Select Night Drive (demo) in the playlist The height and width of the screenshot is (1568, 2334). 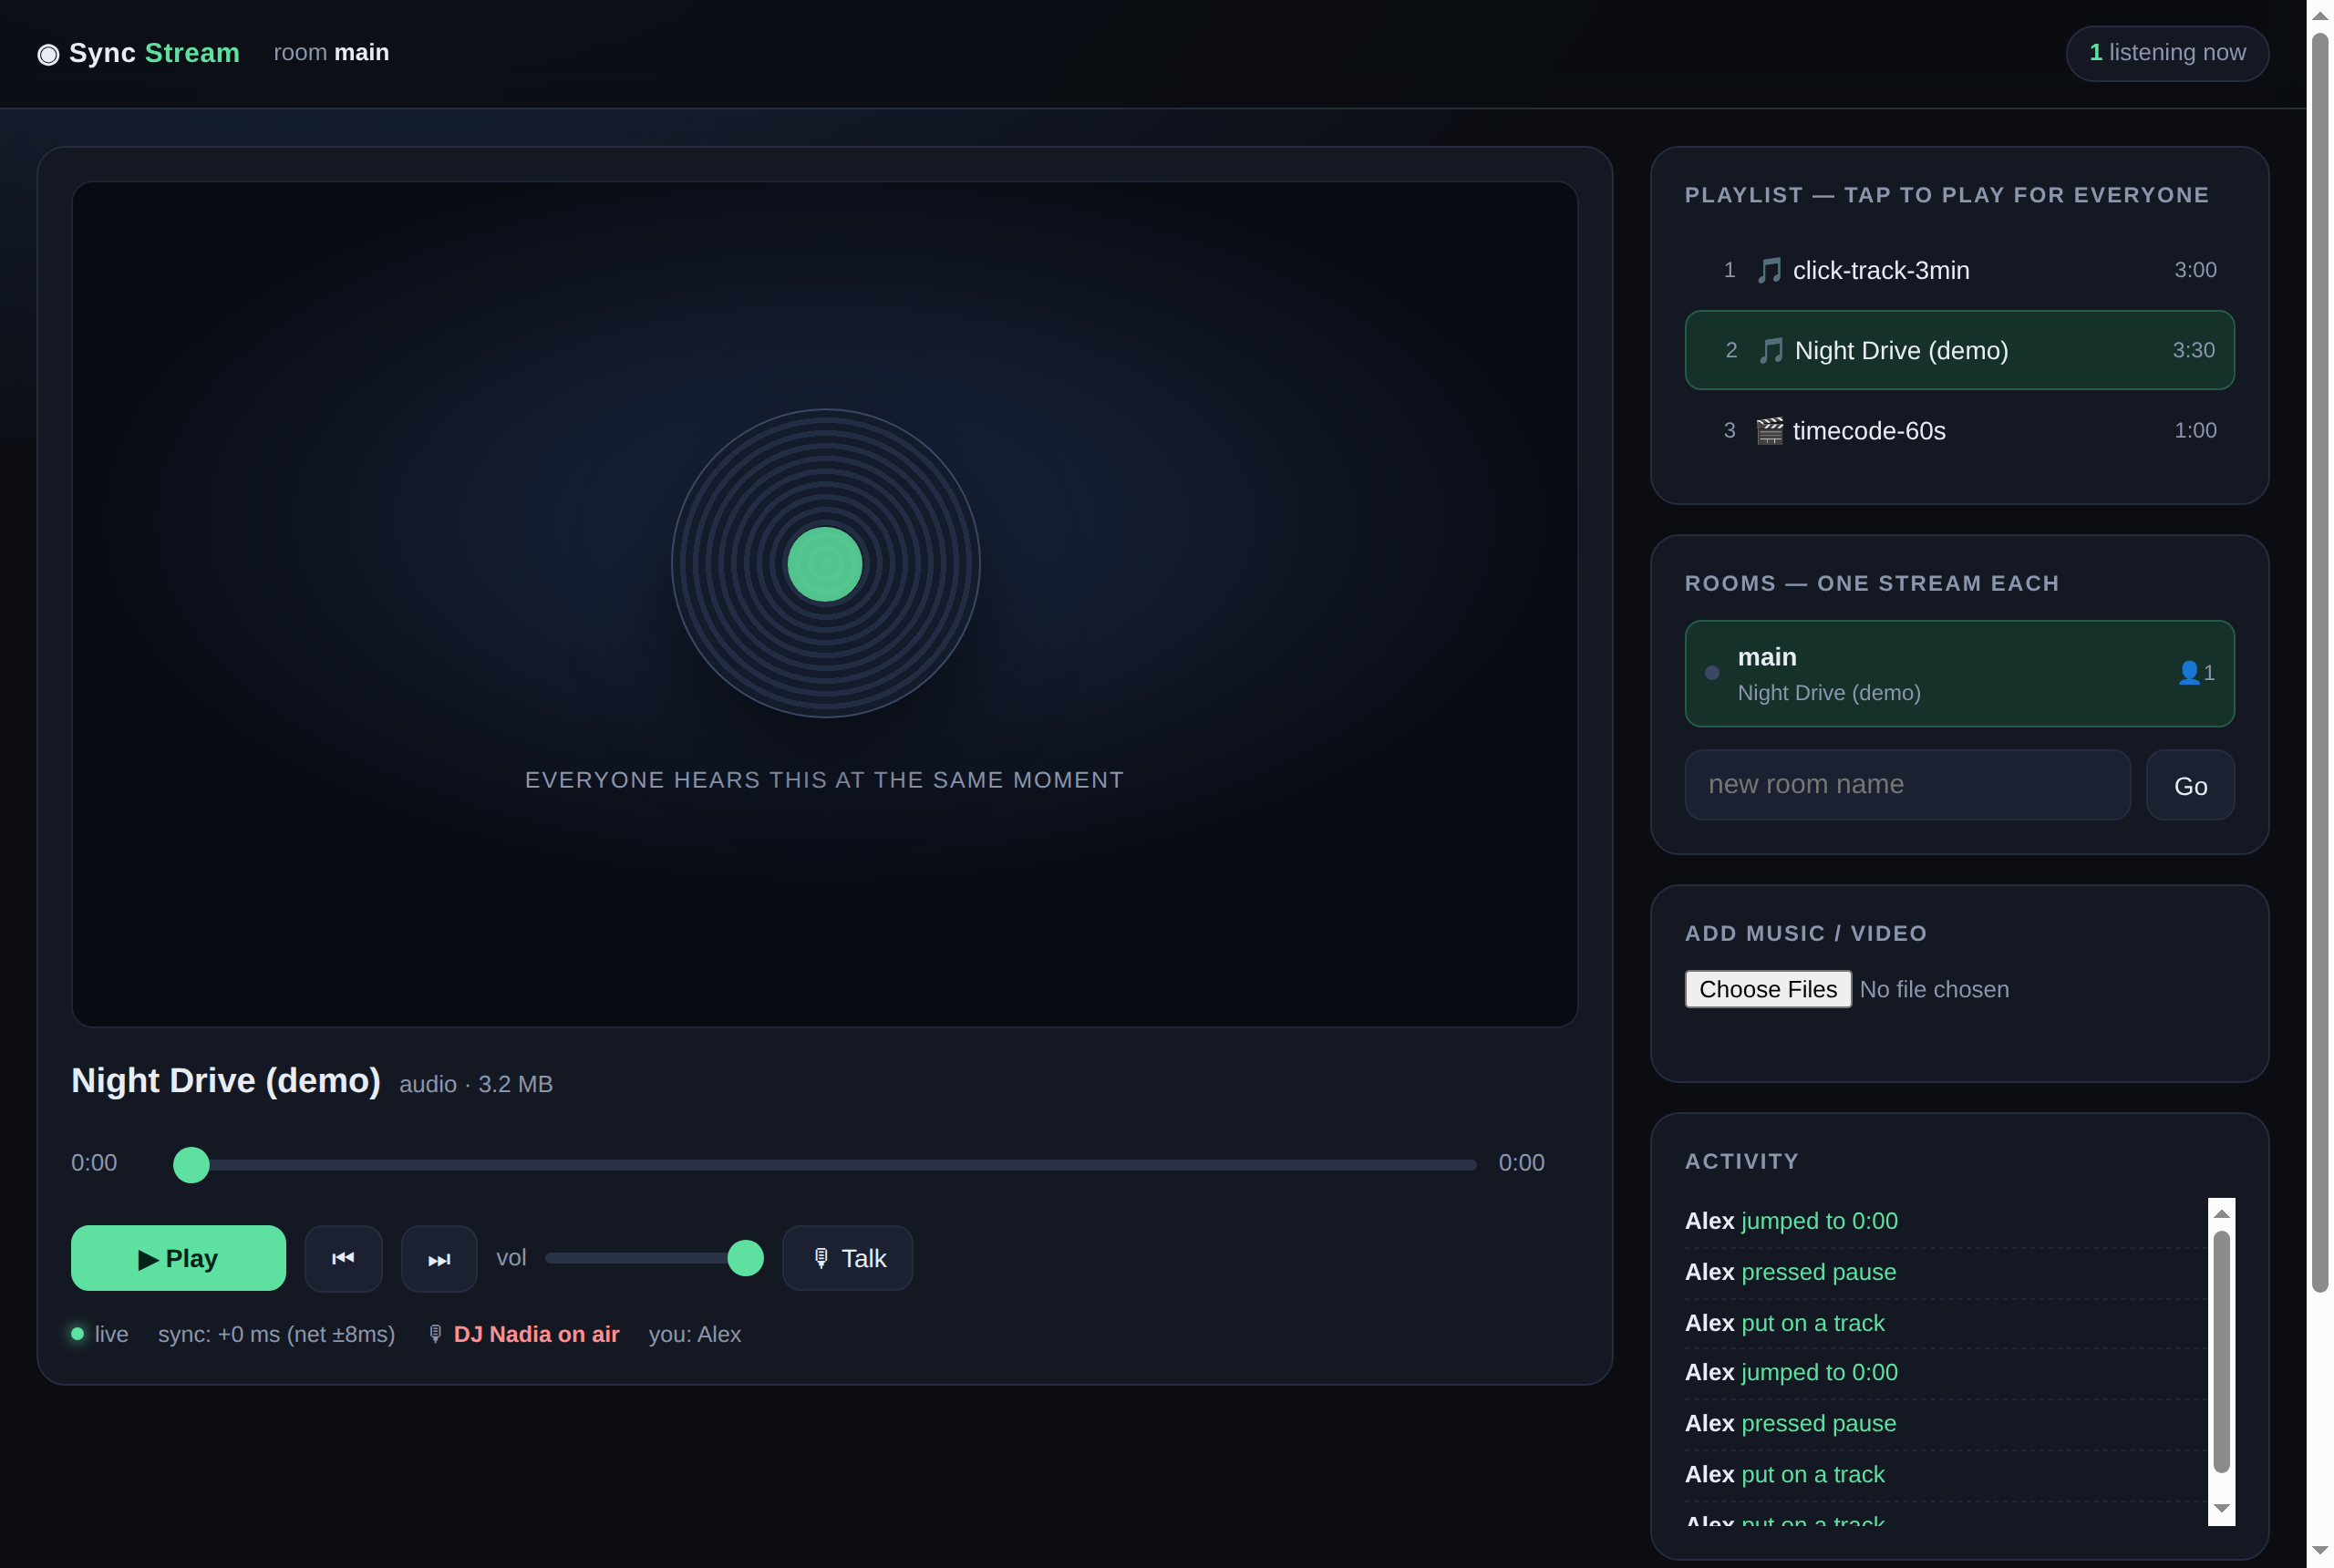click(x=1959, y=350)
